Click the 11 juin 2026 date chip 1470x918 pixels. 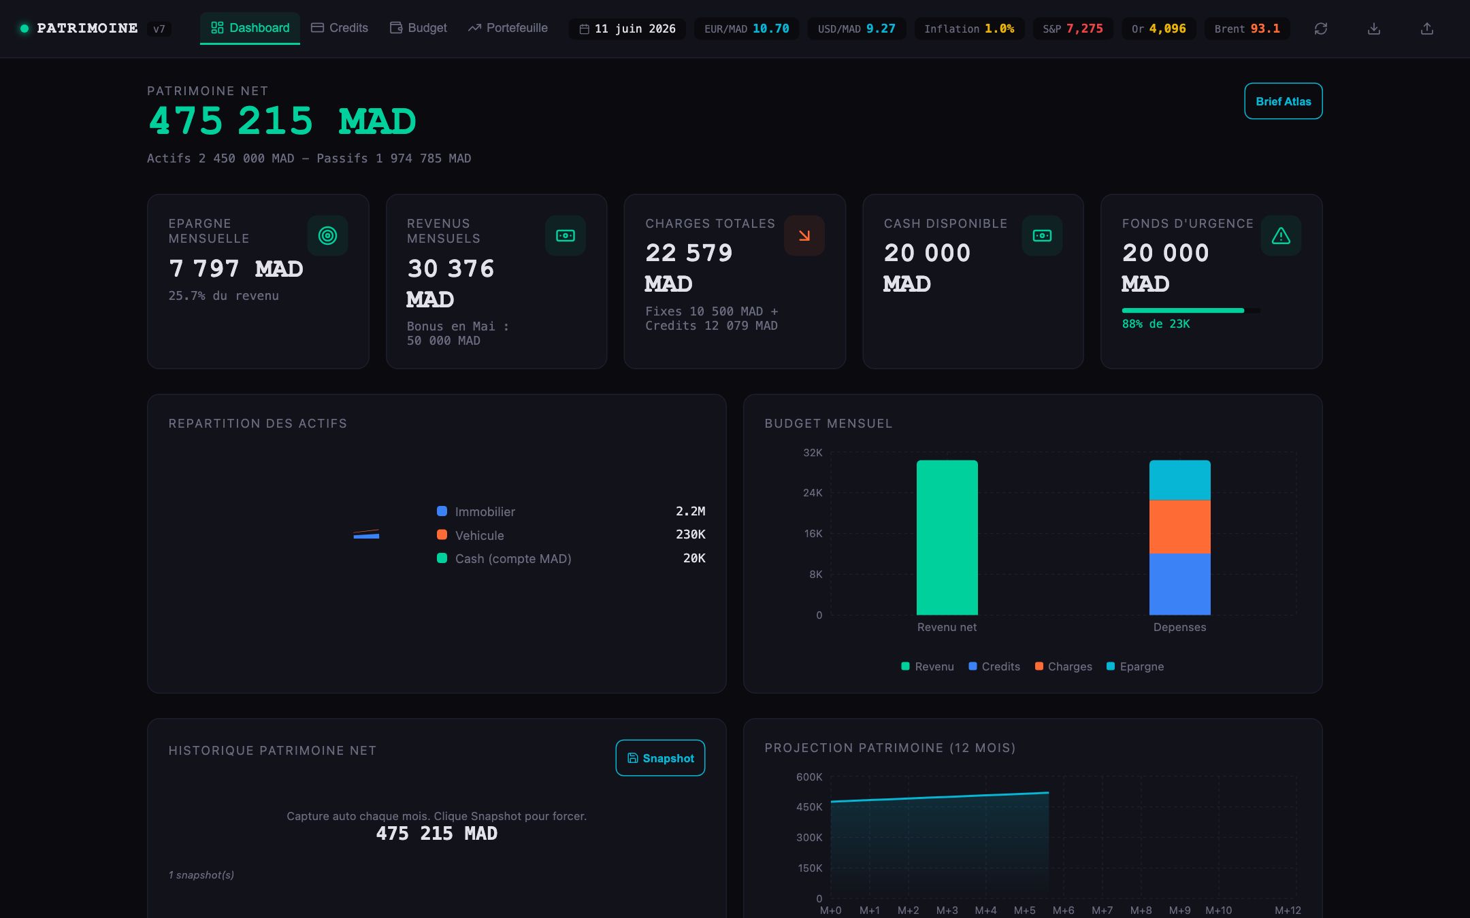[x=627, y=29]
